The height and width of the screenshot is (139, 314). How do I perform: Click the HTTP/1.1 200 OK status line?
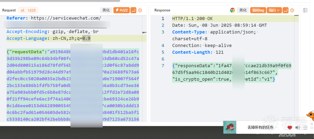tap(192, 19)
